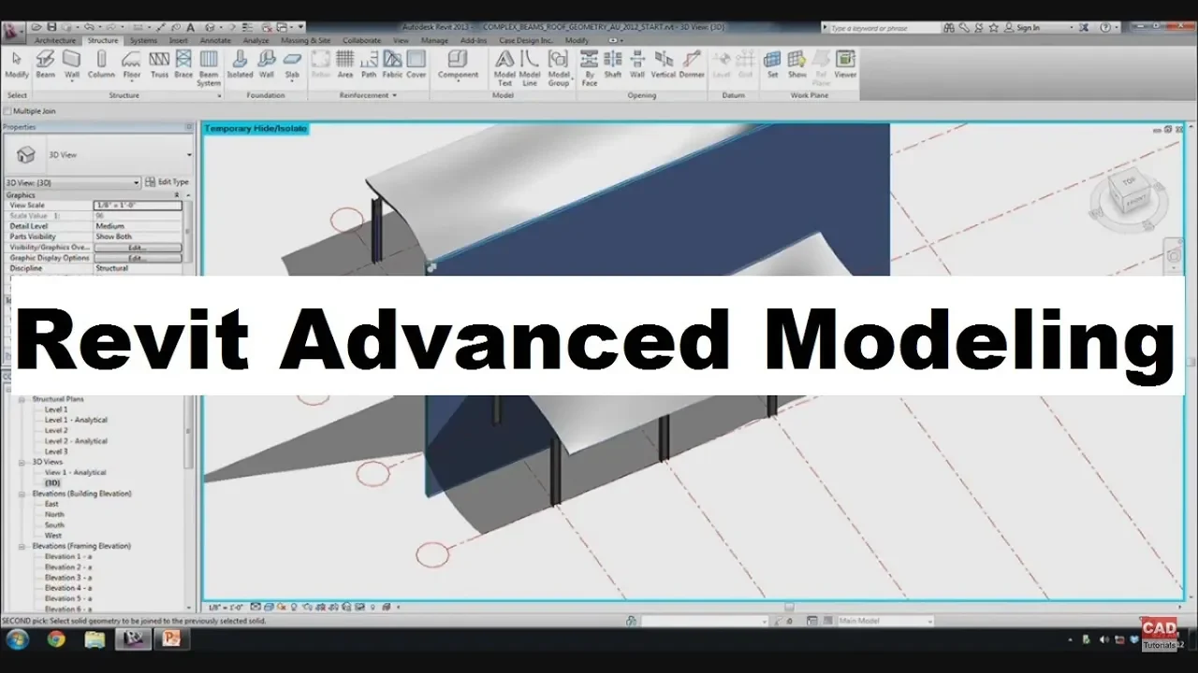Viewport: 1198px width, 673px height.
Task: Enable the Multiple Join checkbox
Action: (x=8, y=111)
